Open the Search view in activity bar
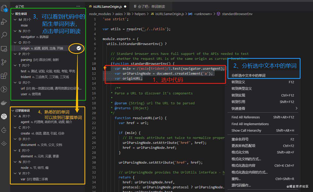The width and height of the screenshot is (313, 192). 4,35
